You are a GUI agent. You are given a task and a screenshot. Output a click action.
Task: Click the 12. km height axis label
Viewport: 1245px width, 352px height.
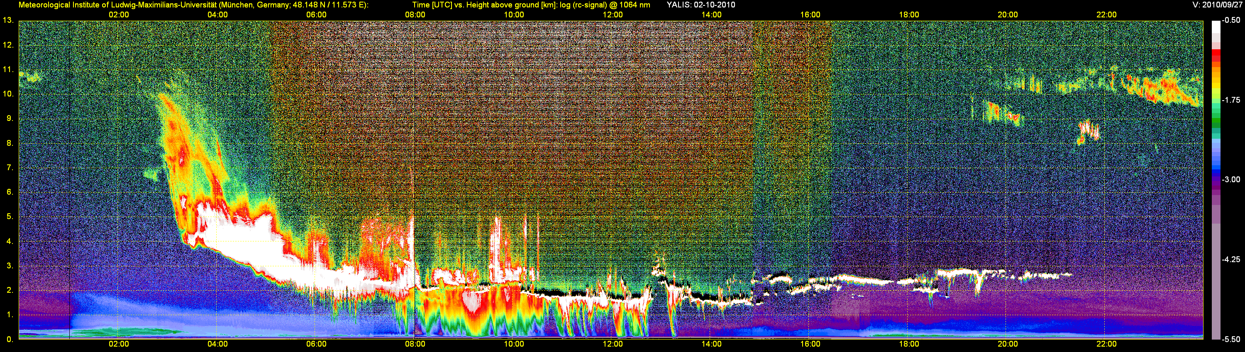(x=8, y=45)
